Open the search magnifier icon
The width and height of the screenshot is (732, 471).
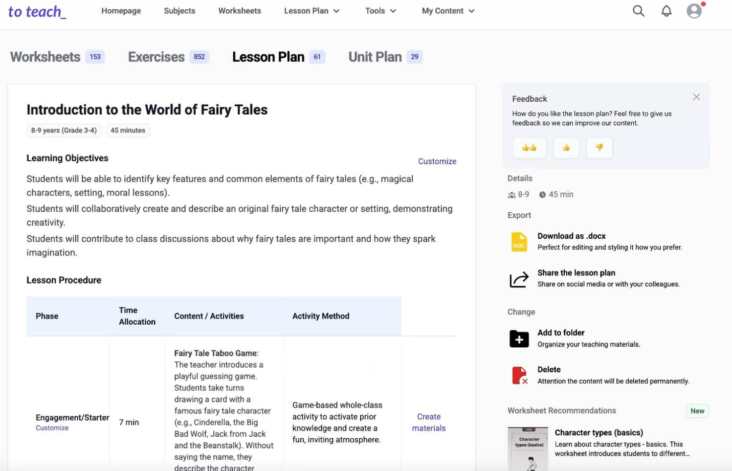point(638,11)
